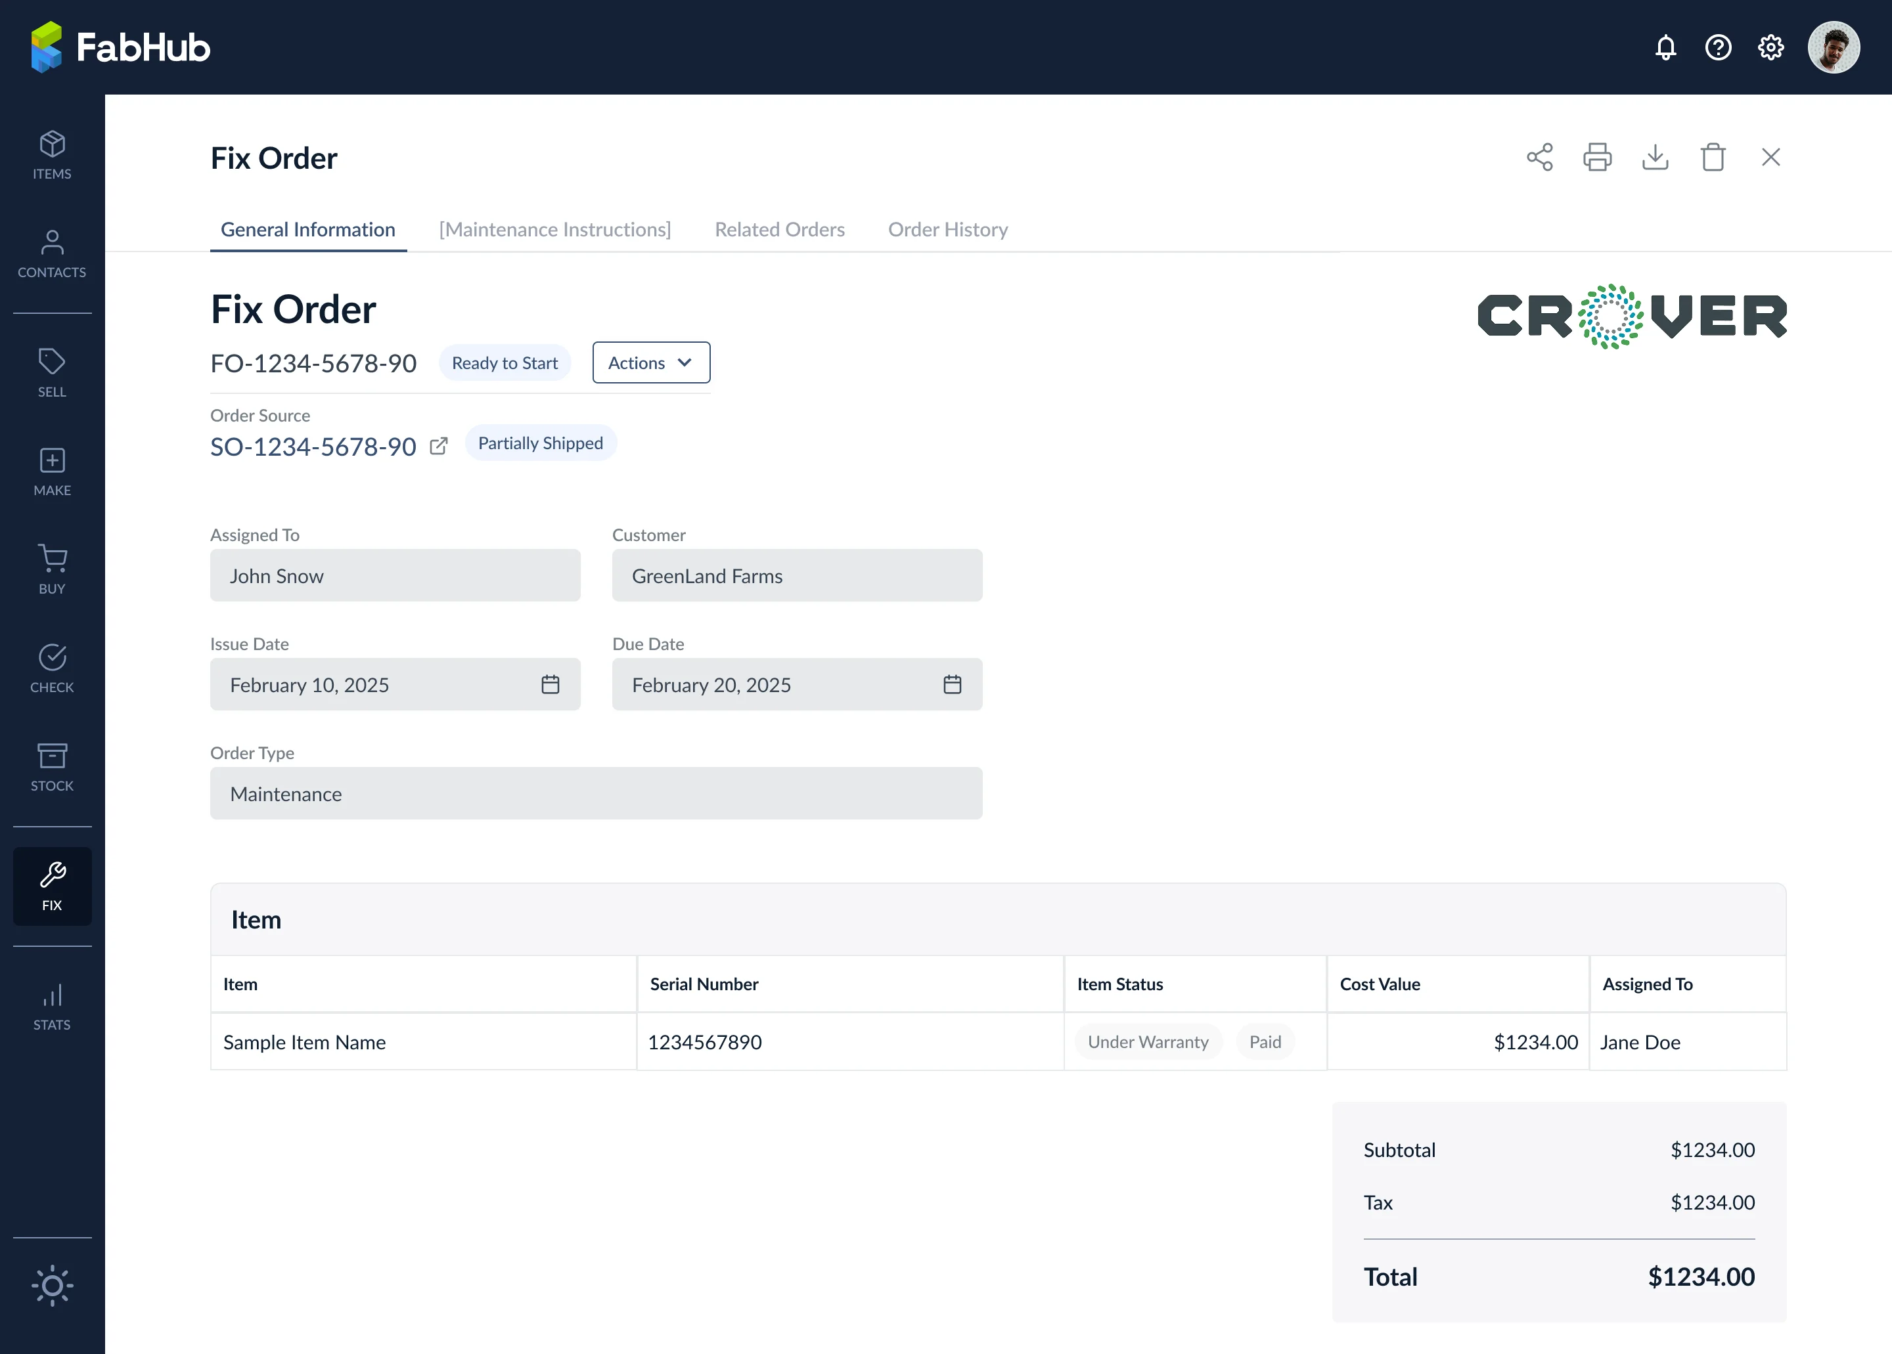Download the fix order
Viewport: 1892px width, 1354px height.
tap(1654, 157)
